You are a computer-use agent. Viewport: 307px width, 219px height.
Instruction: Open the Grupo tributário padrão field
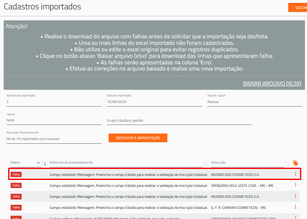pos(179,120)
